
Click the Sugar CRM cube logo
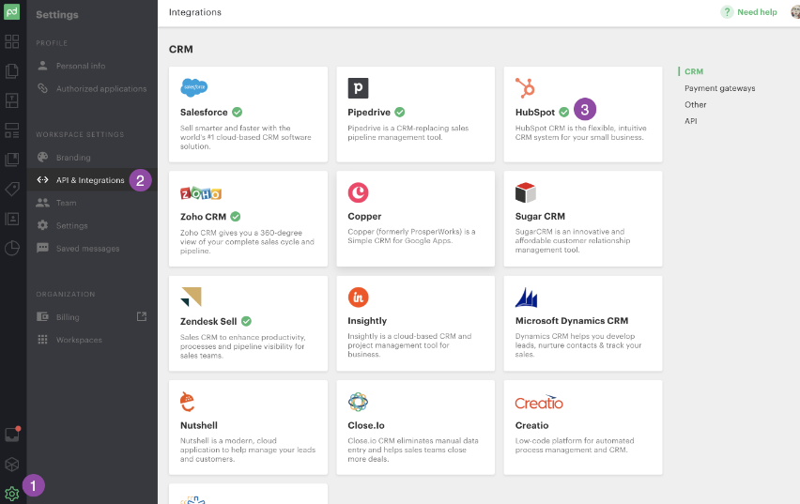pos(526,192)
